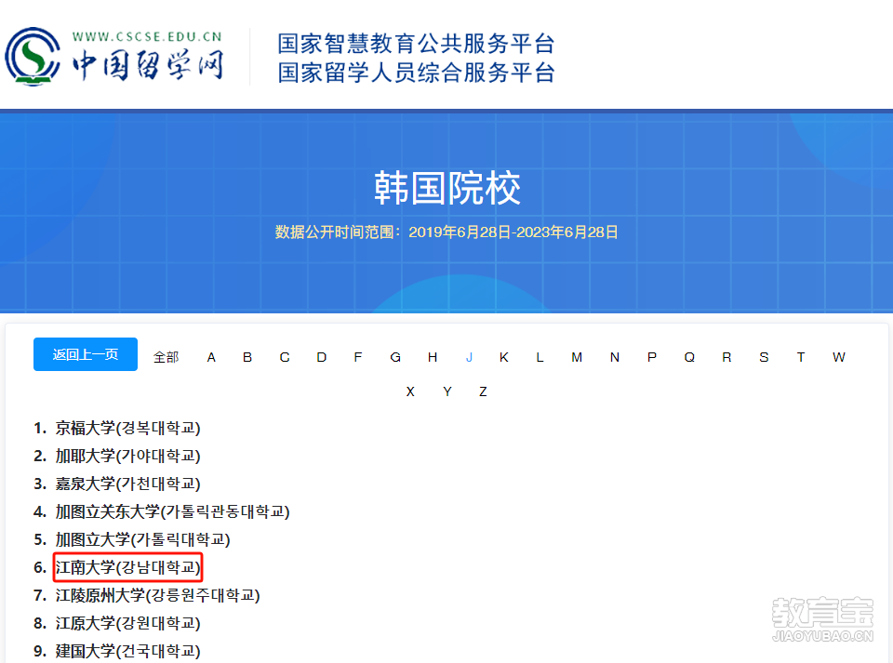Open 江原大学(강원대학교) entry
893x663 pixels.
coord(127,623)
